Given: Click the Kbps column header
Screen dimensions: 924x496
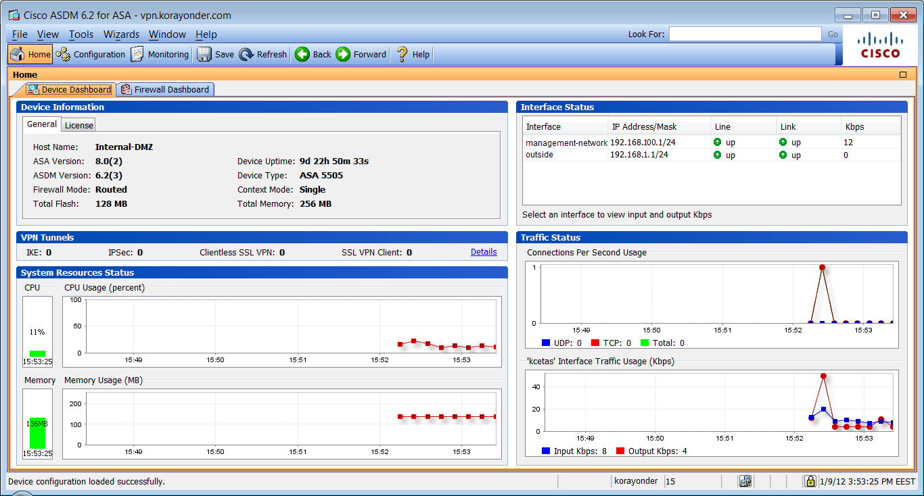Looking at the screenshot, I should tap(871, 126).
